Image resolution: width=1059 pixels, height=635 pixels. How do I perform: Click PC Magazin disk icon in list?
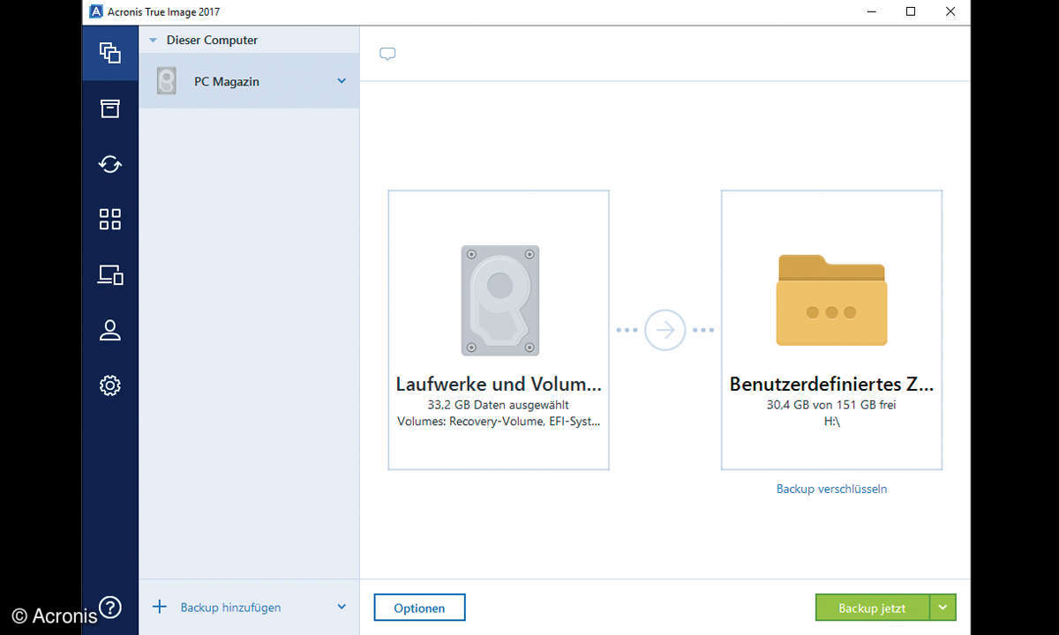tap(166, 81)
